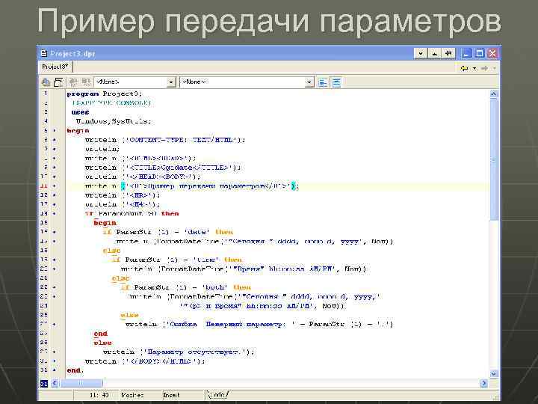Click the 'uses' keyword line
The height and width of the screenshot is (404, 538).
(x=80, y=112)
